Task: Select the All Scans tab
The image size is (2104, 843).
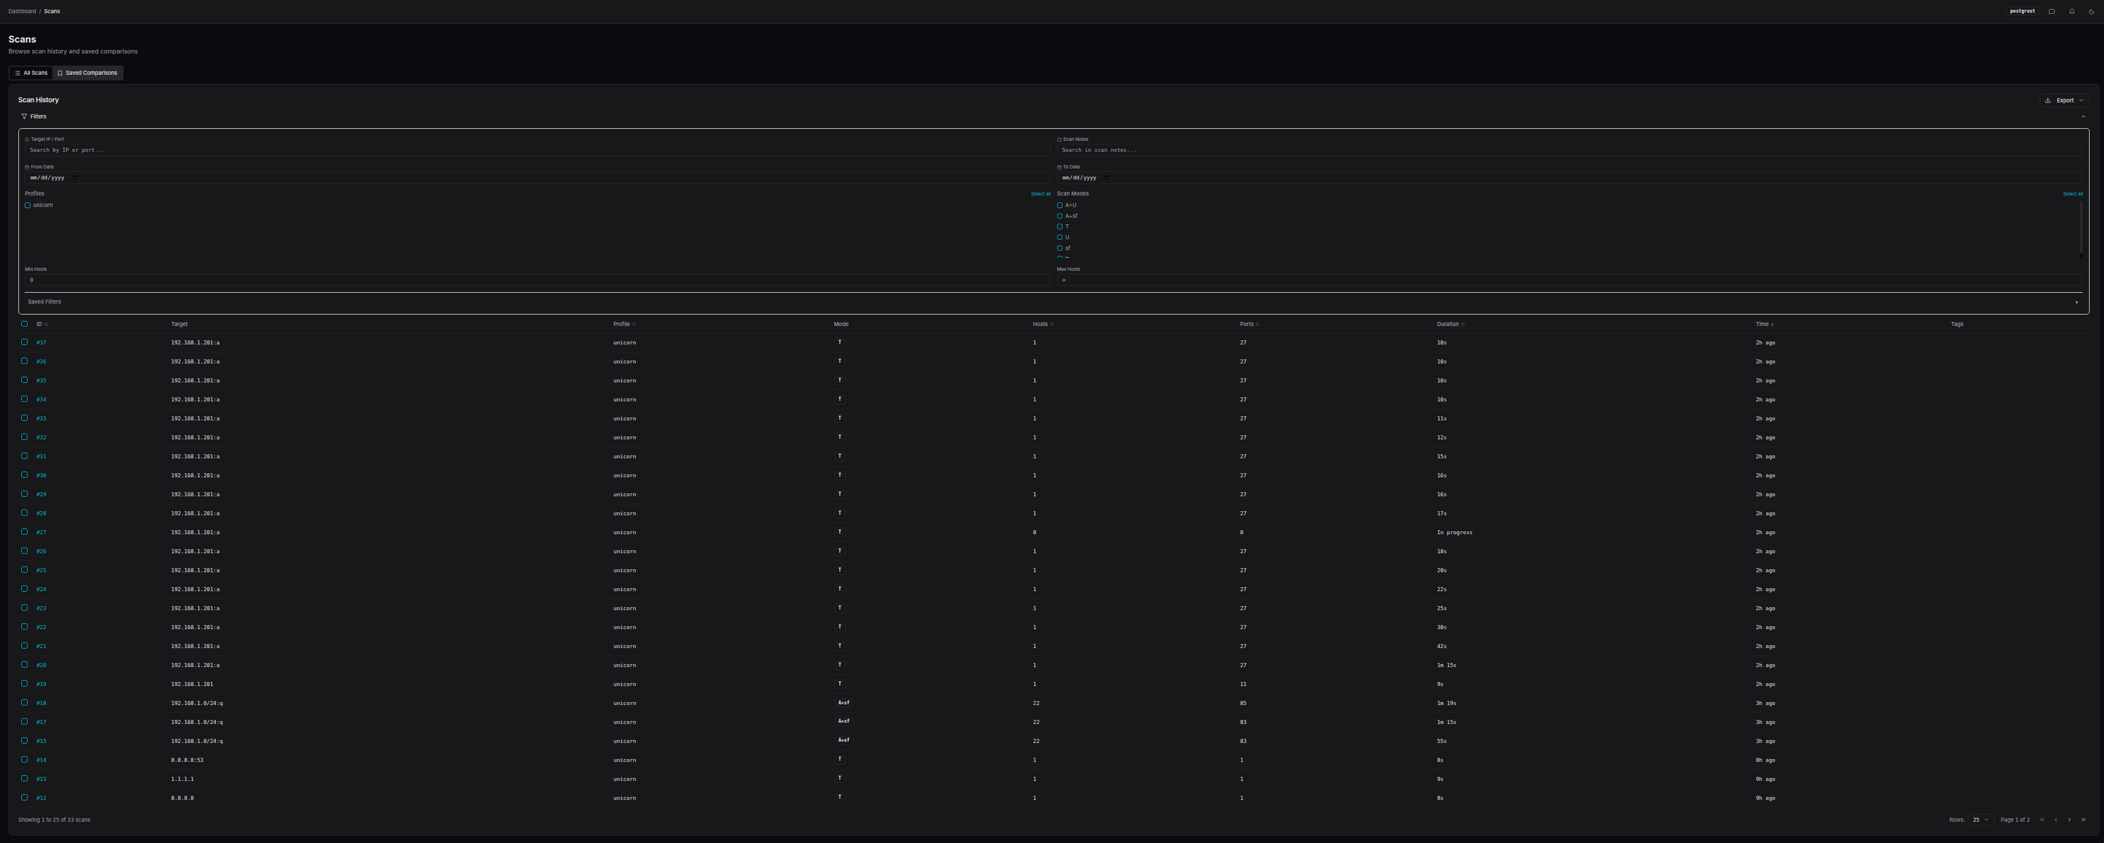Action: pyautogui.click(x=31, y=72)
